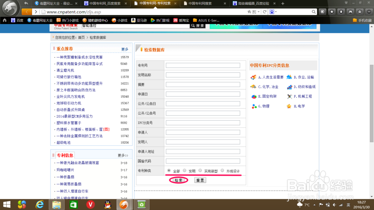Switch to the 高级编辑器_百度经验 tab
374x210 pixels.
click(254, 3)
